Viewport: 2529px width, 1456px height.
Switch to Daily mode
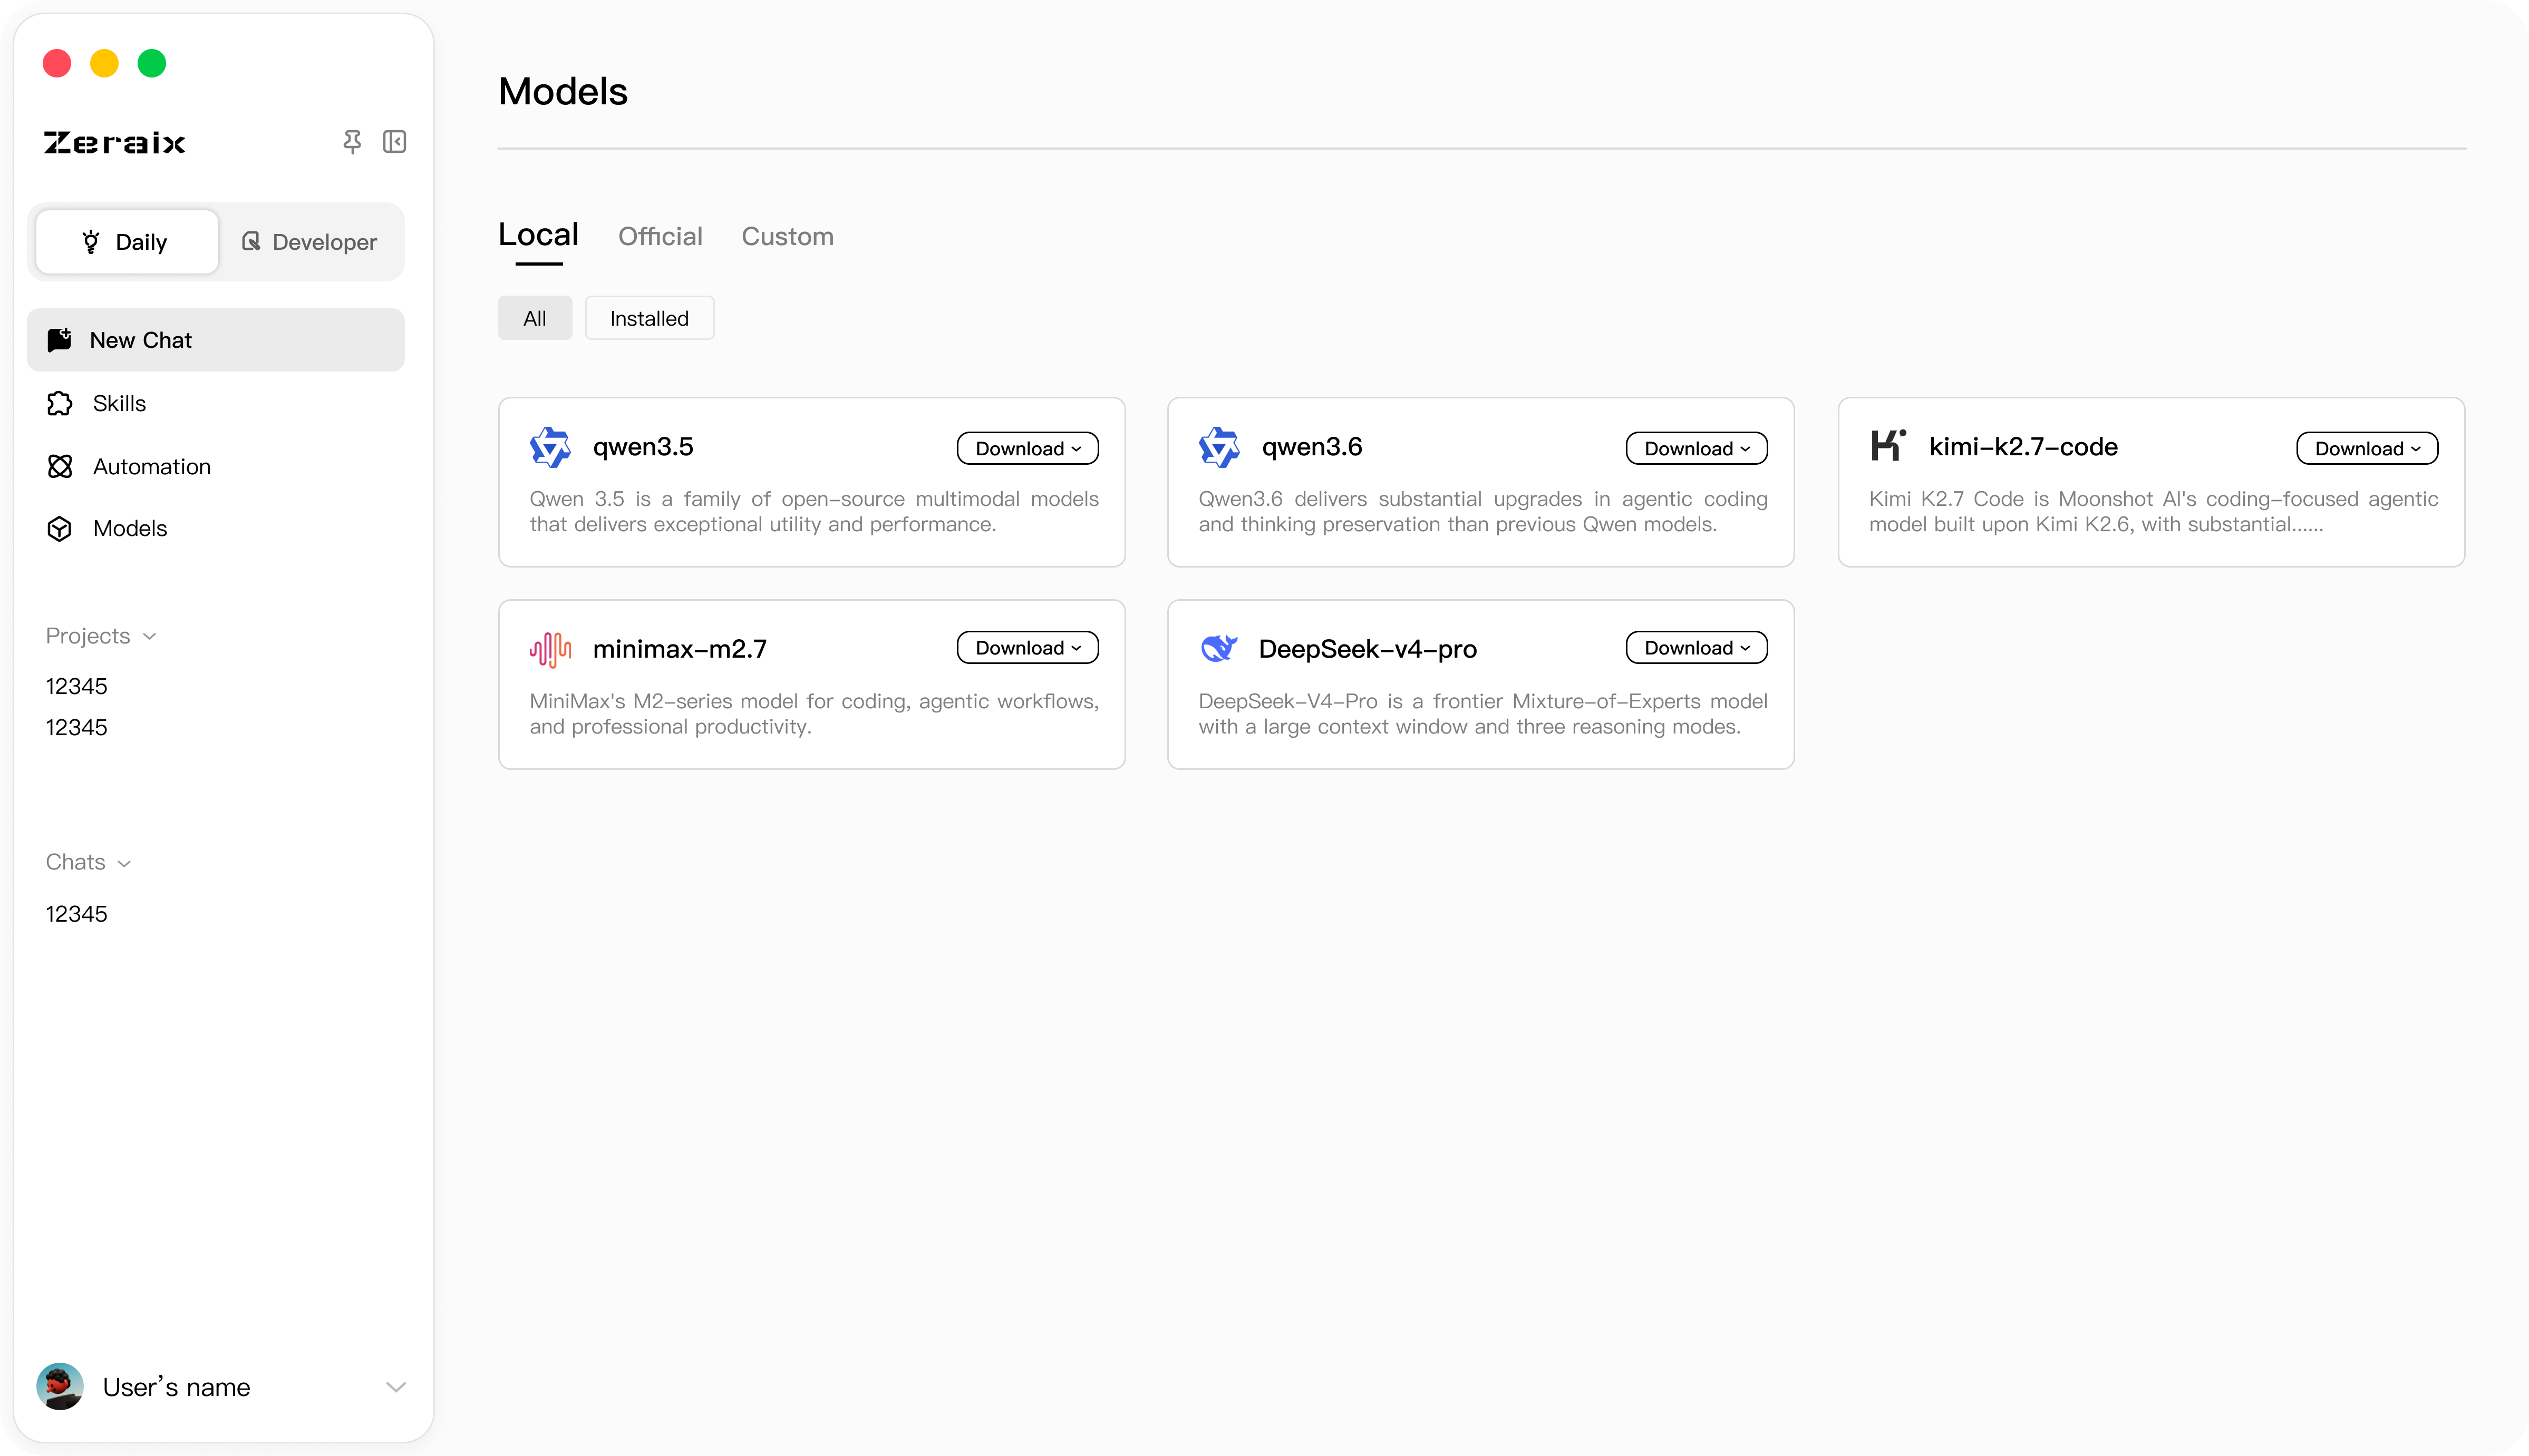(127, 242)
